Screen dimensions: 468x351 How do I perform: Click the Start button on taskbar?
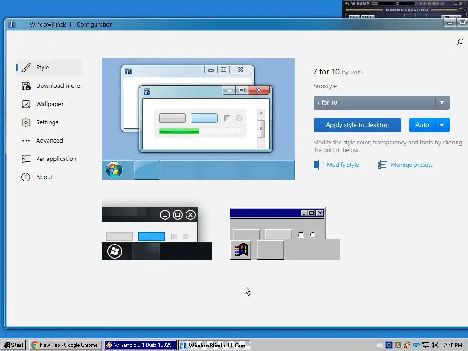[13, 345]
